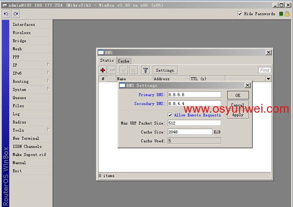Click the undo arrow in WinBox toolbar

[6, 14]
